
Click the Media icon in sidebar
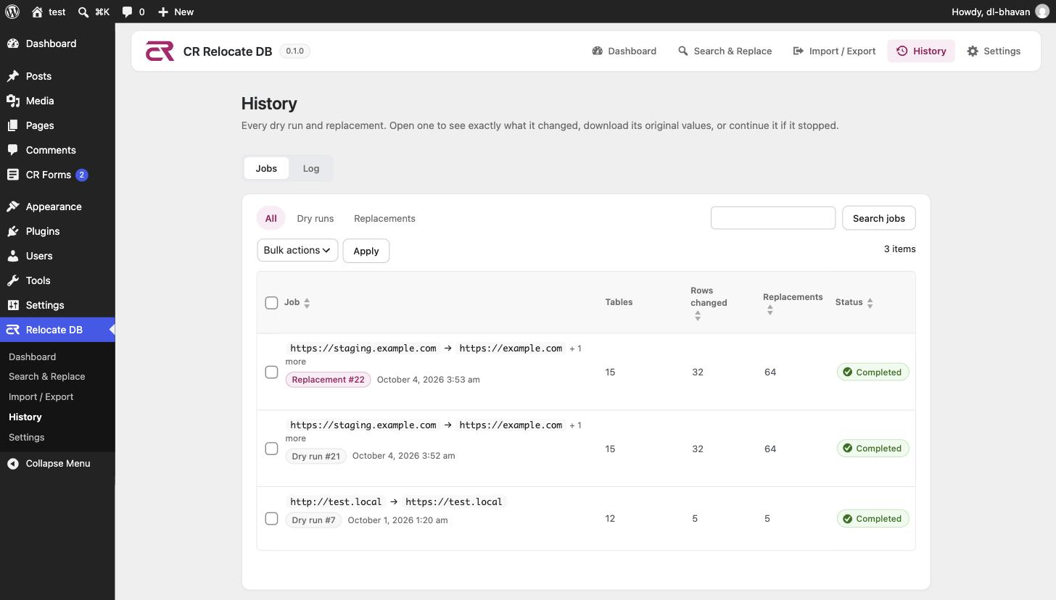coord(13,101)
